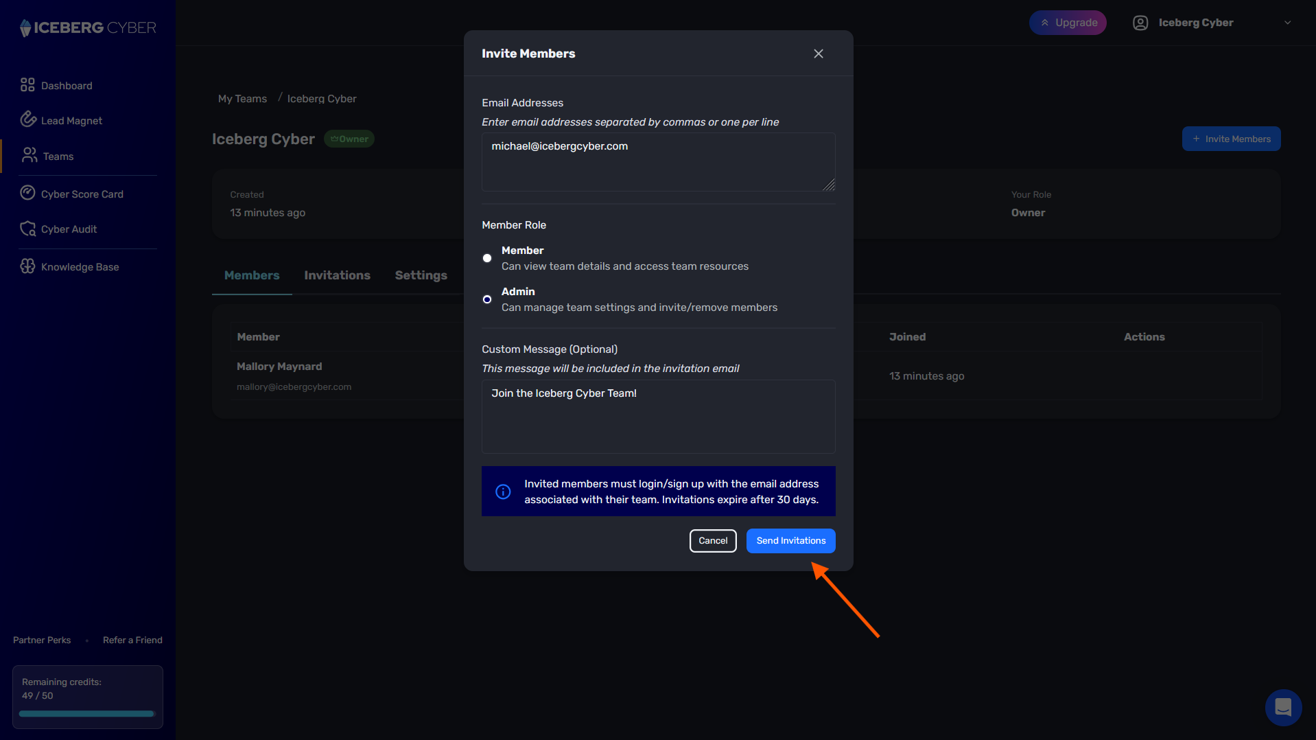Click the Member column header
Image resolution: width=1316 pixels, height=740 pixels.
258,337
